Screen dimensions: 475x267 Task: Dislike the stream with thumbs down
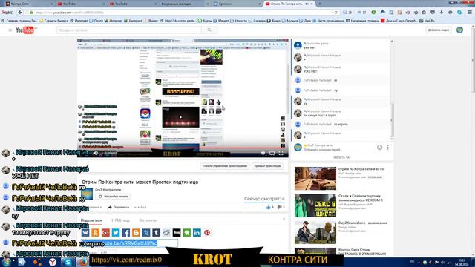(279, 208)
